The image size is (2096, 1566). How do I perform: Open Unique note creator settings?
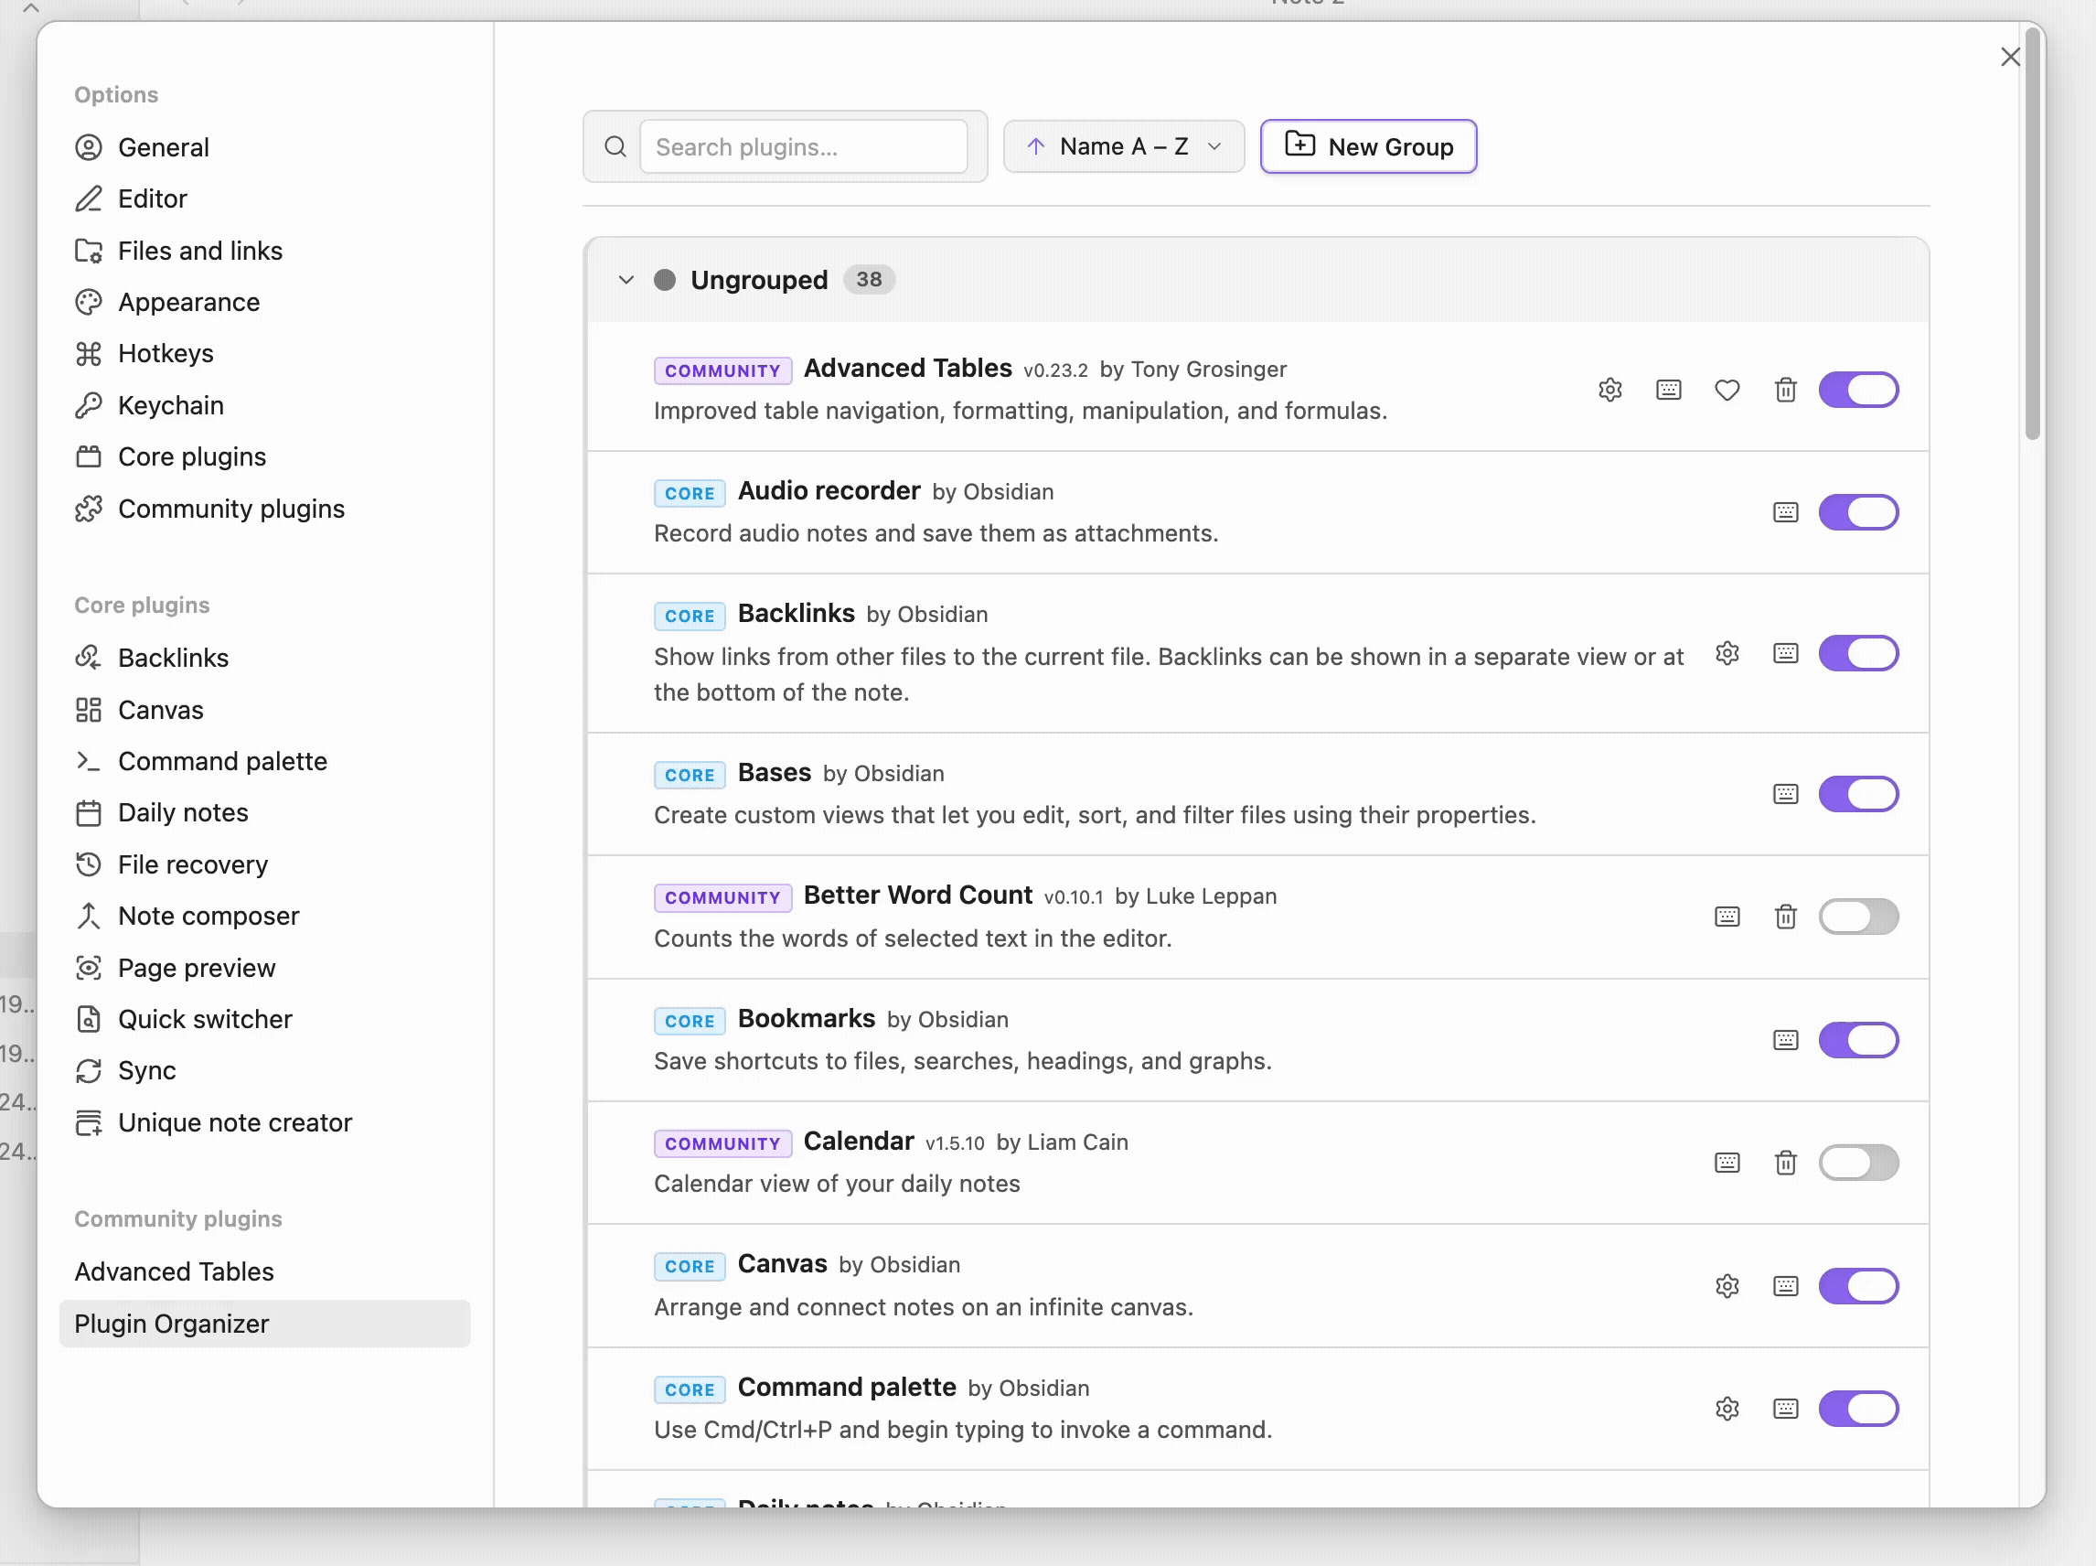tap(264, 1122)
